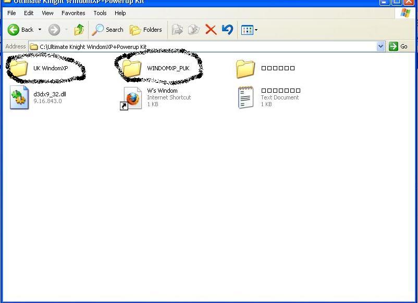
Task: Click the Windows flag logo
Action: point(405,13)
